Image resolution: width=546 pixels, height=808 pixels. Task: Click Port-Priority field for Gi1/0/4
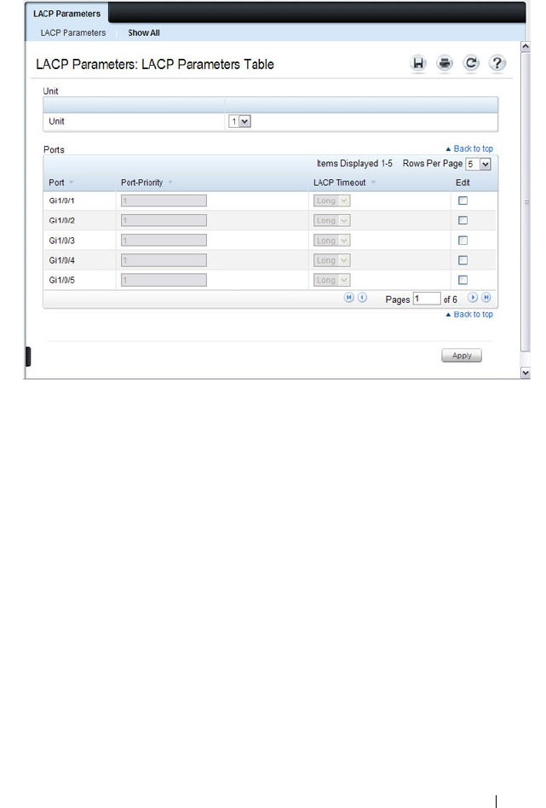pos(164,260)
